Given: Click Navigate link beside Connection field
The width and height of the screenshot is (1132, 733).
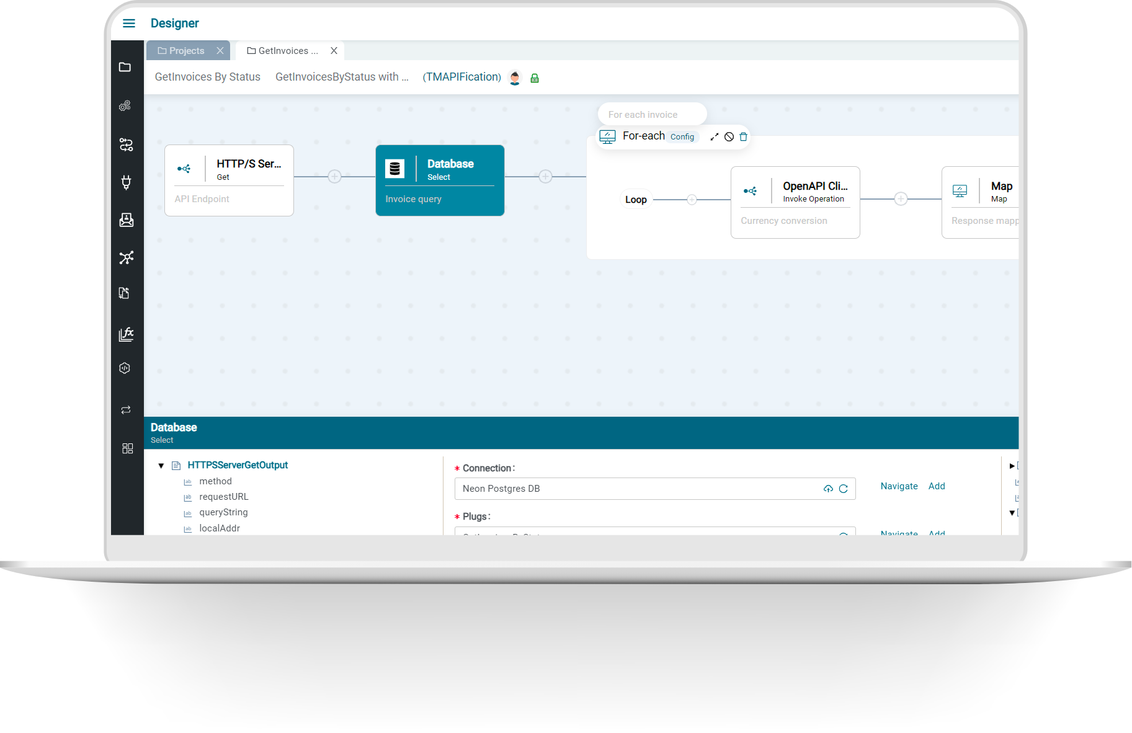Looking at the screenshot, I should pyautogui.click(x=899, y=486).
